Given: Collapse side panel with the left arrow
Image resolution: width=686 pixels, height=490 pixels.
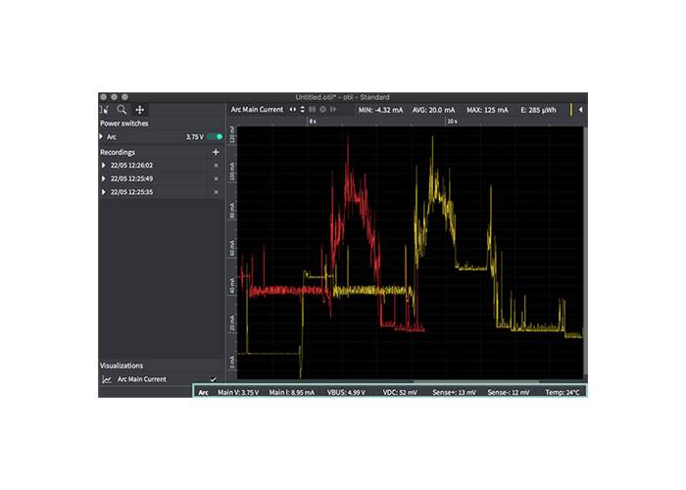Looking at the screenshot, I should (580, 110).
